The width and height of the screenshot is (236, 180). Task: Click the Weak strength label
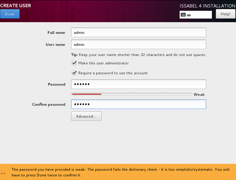pos(199,95)
